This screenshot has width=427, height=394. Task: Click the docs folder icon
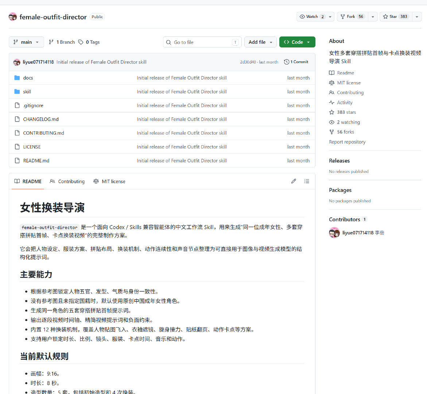(x=17, y=78)
